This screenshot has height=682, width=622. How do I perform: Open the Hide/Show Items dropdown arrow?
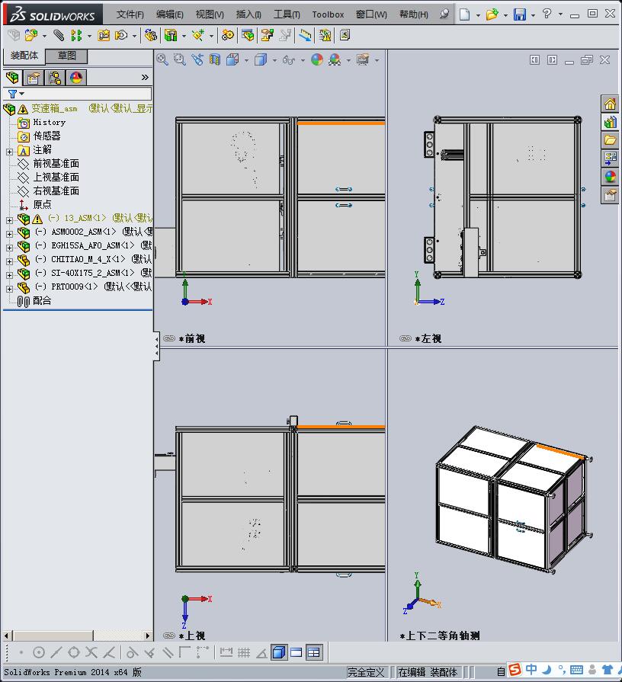pos(303,60)
